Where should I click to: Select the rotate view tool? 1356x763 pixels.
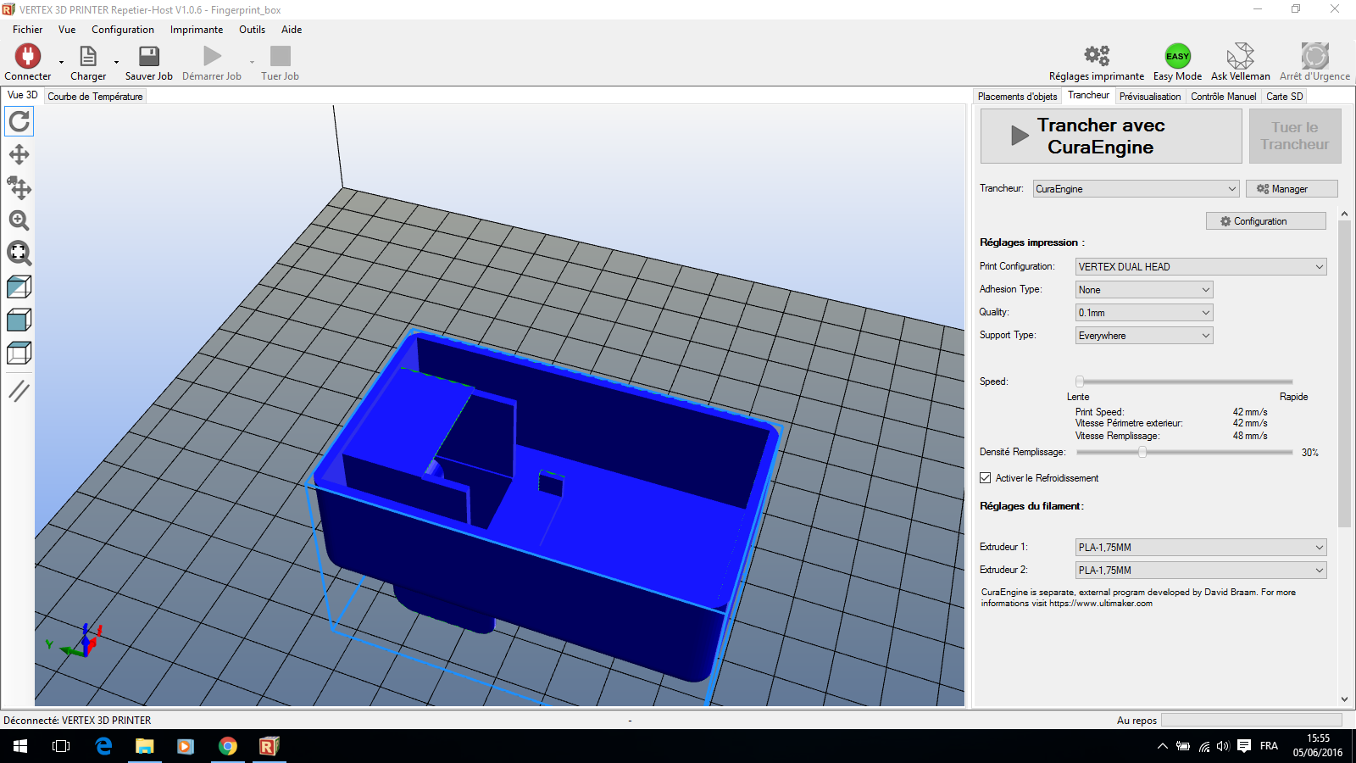coord(19,121)
